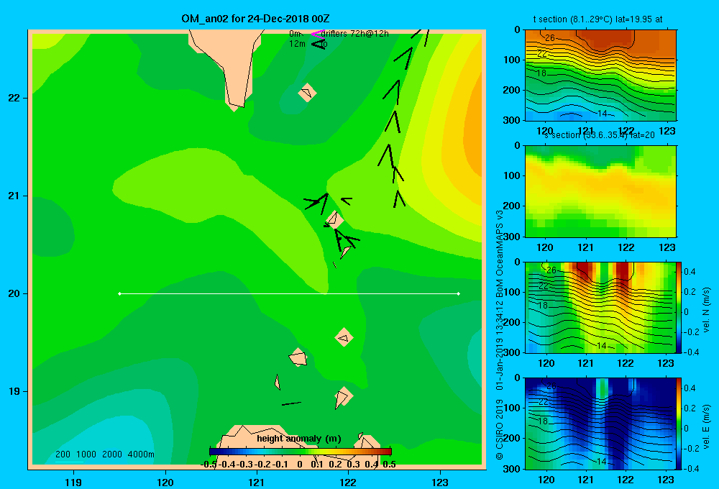This screenshot has height=489, width=719.
Task: Click the 'vel. N (m/s)' vertical label
Action: 707,310
